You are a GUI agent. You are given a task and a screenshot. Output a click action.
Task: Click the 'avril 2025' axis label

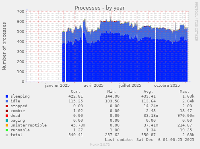coord(94,86)
